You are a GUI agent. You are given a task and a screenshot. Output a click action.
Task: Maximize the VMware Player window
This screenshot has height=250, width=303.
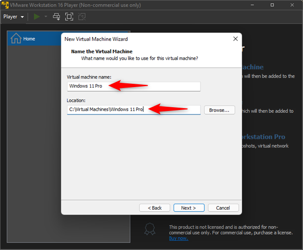[272, 5]
